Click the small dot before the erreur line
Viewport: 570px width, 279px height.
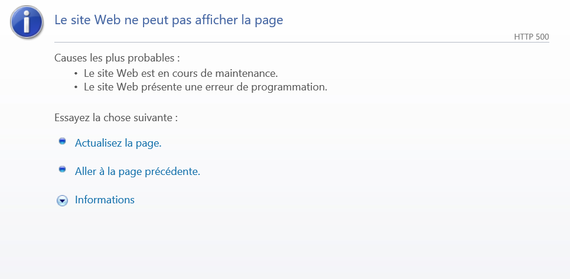point(76,87)
